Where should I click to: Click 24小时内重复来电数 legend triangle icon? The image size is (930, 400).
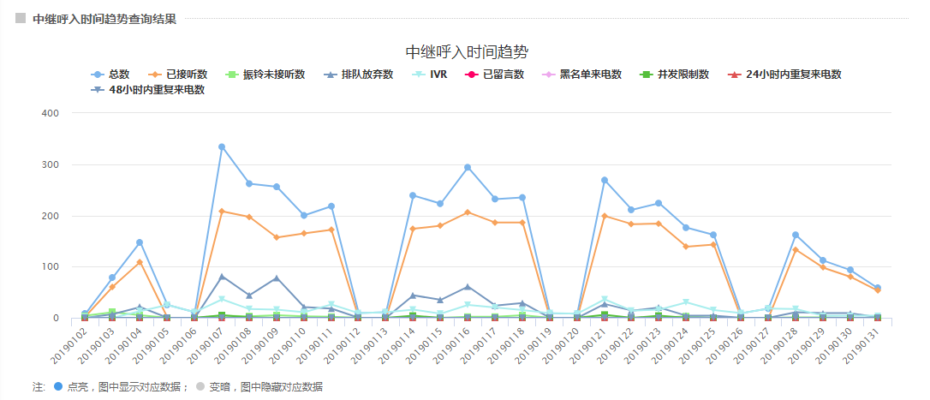click(x=734, y=75)
